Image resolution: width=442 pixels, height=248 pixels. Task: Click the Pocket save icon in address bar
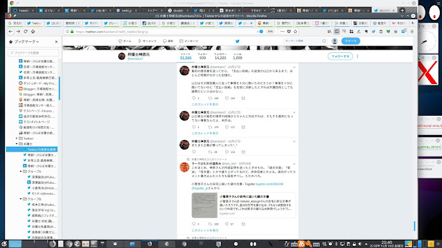point(289,32)
